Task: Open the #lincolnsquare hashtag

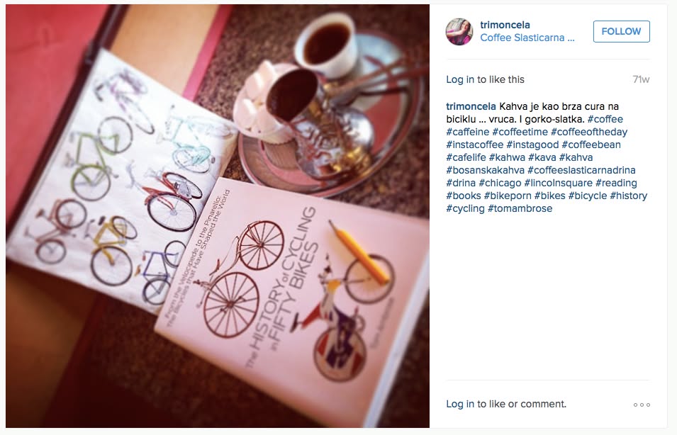Action: [559, 183]
